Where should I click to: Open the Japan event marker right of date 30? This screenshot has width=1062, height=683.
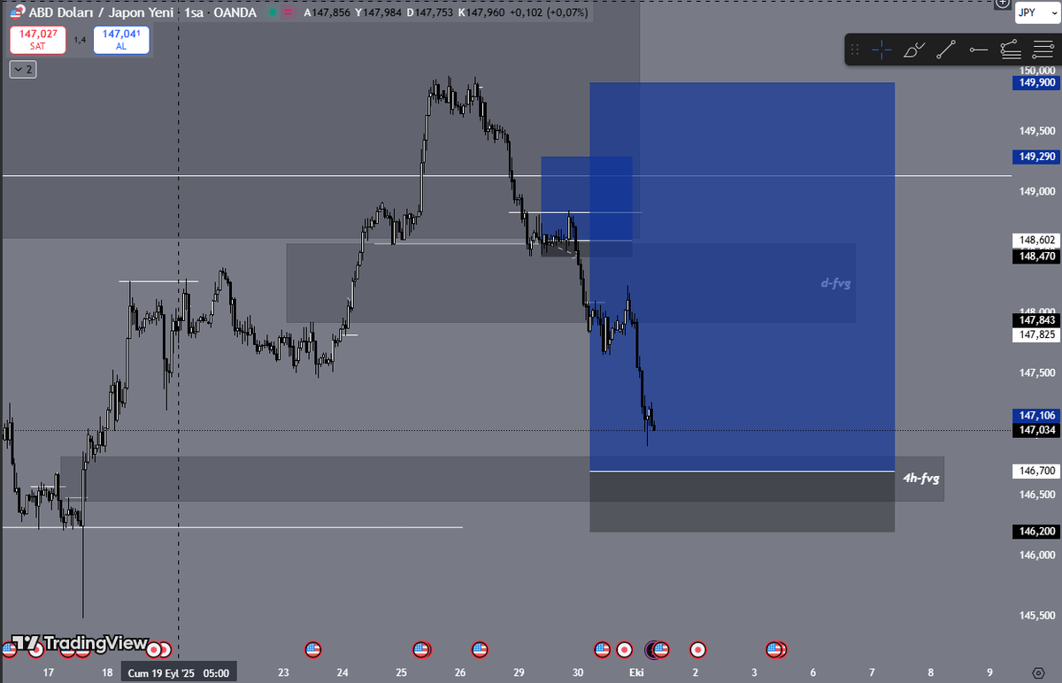pos(624,650)
